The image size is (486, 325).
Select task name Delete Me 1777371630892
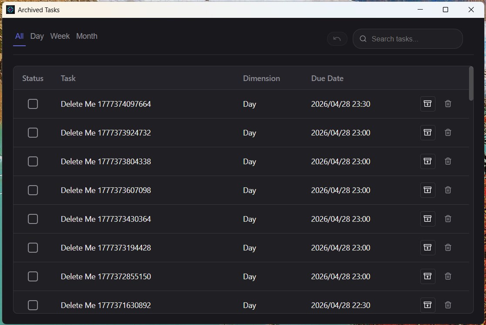click(106, 305)
